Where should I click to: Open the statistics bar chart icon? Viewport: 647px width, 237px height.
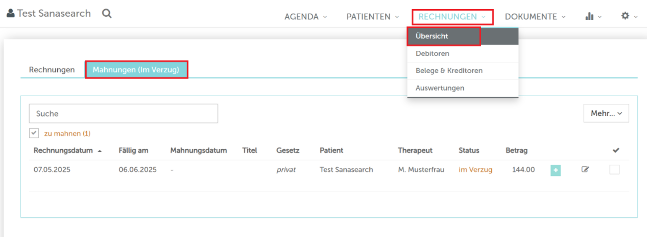[589, 16]
